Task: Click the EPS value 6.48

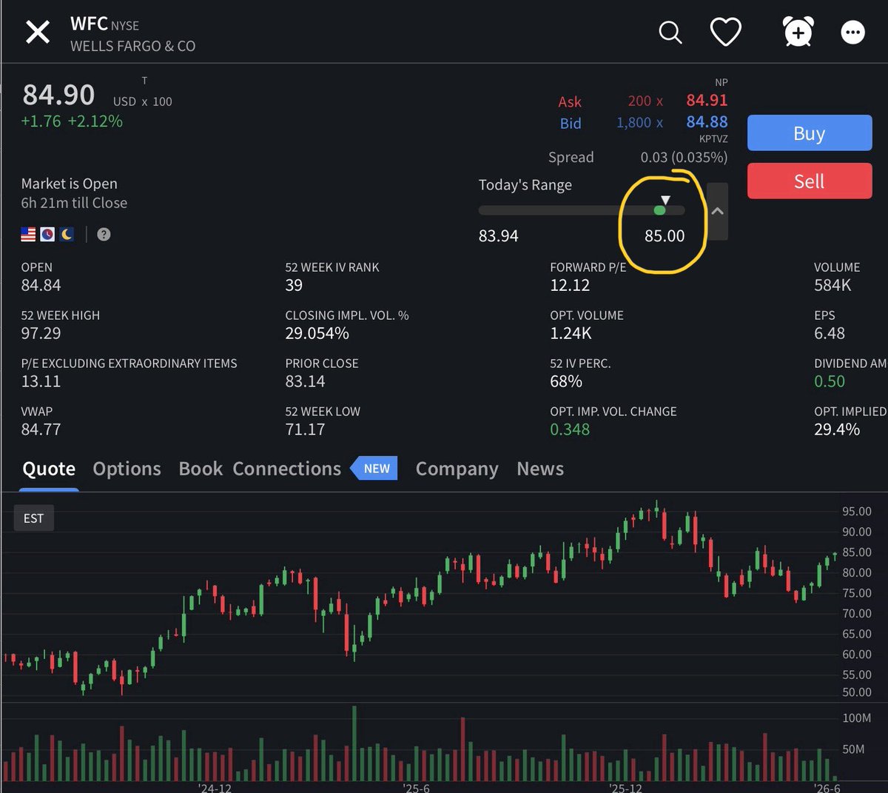Action: (x=830, y=333)
